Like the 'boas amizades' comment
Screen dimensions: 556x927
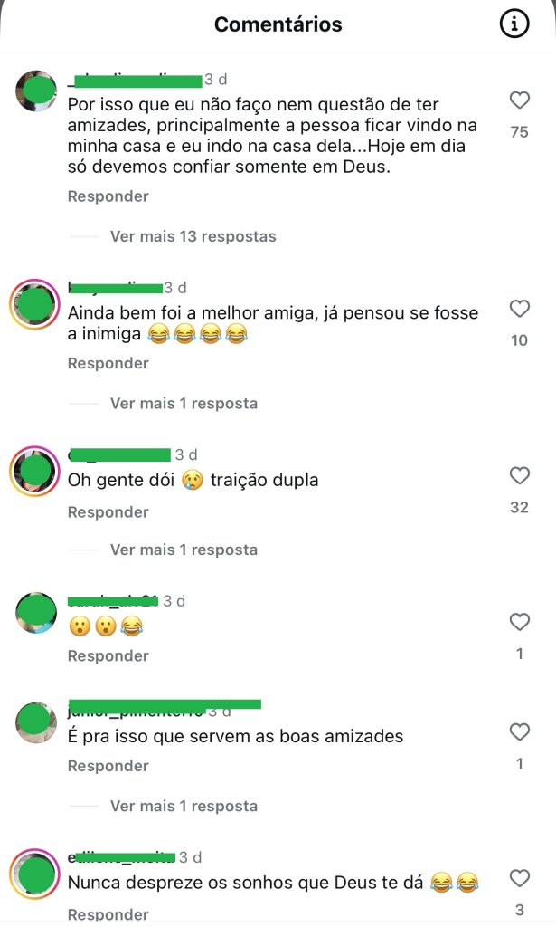pos(520,731)
